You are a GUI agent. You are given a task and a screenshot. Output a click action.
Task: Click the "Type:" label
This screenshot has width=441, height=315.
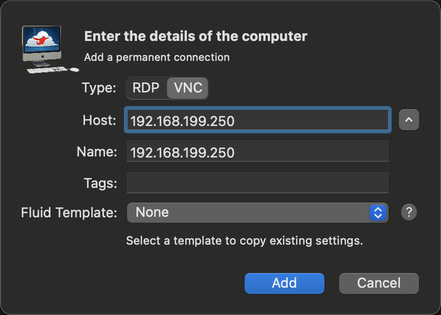[x=99, y=88]
